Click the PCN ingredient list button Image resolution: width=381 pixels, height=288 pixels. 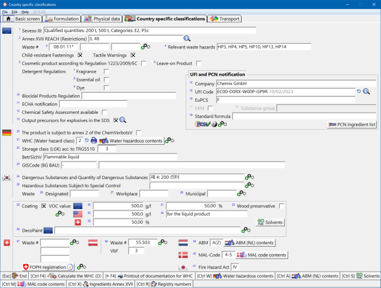pos(352,125)
